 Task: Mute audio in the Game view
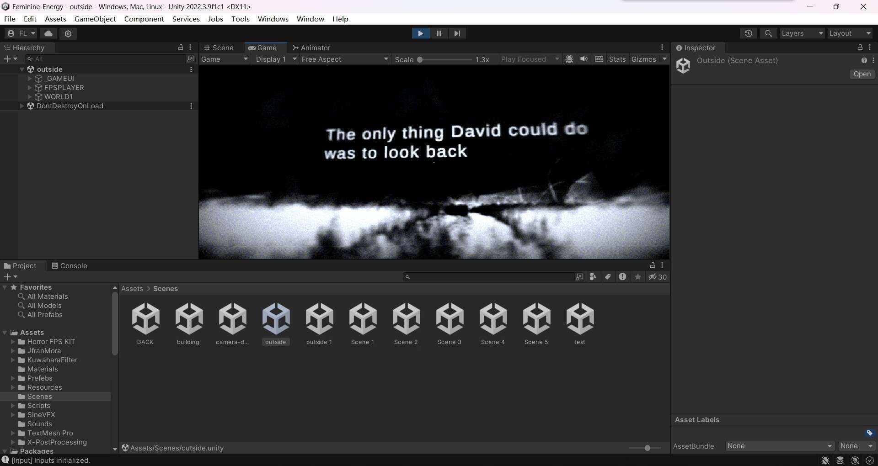tap(584, 59)
